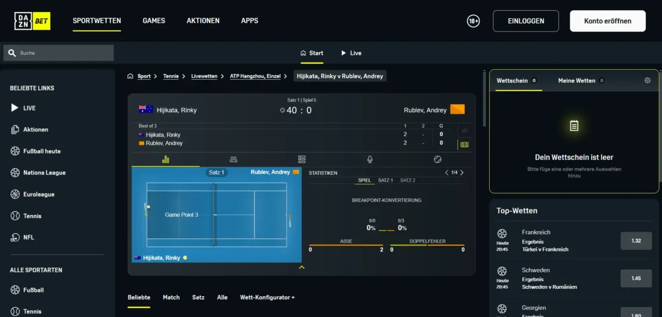The width and height of the screenshot is (662, 317).
Task: Select odds 1.45 for Schweden
Action: tap(636, 279)
